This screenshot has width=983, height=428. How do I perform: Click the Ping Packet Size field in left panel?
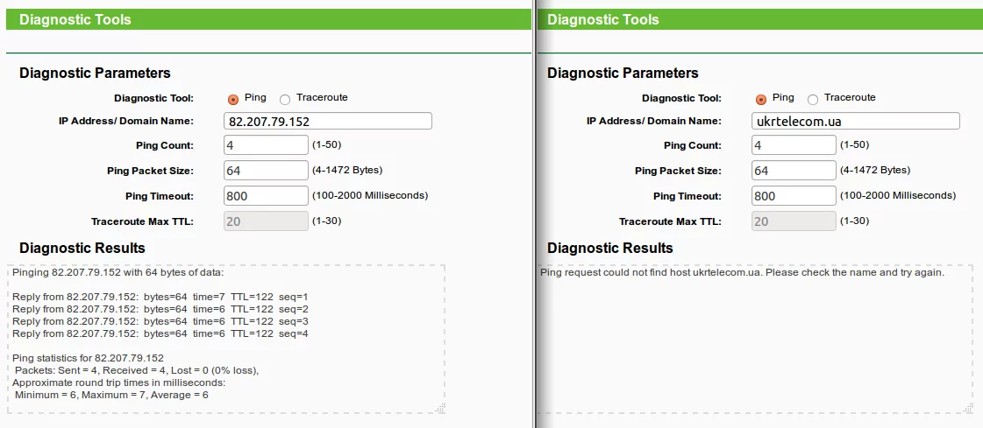pos(267,171)
